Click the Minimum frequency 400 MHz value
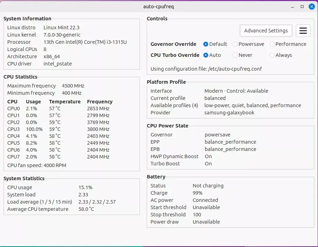This screenshot has height=247, width=318. pos(71,93)
